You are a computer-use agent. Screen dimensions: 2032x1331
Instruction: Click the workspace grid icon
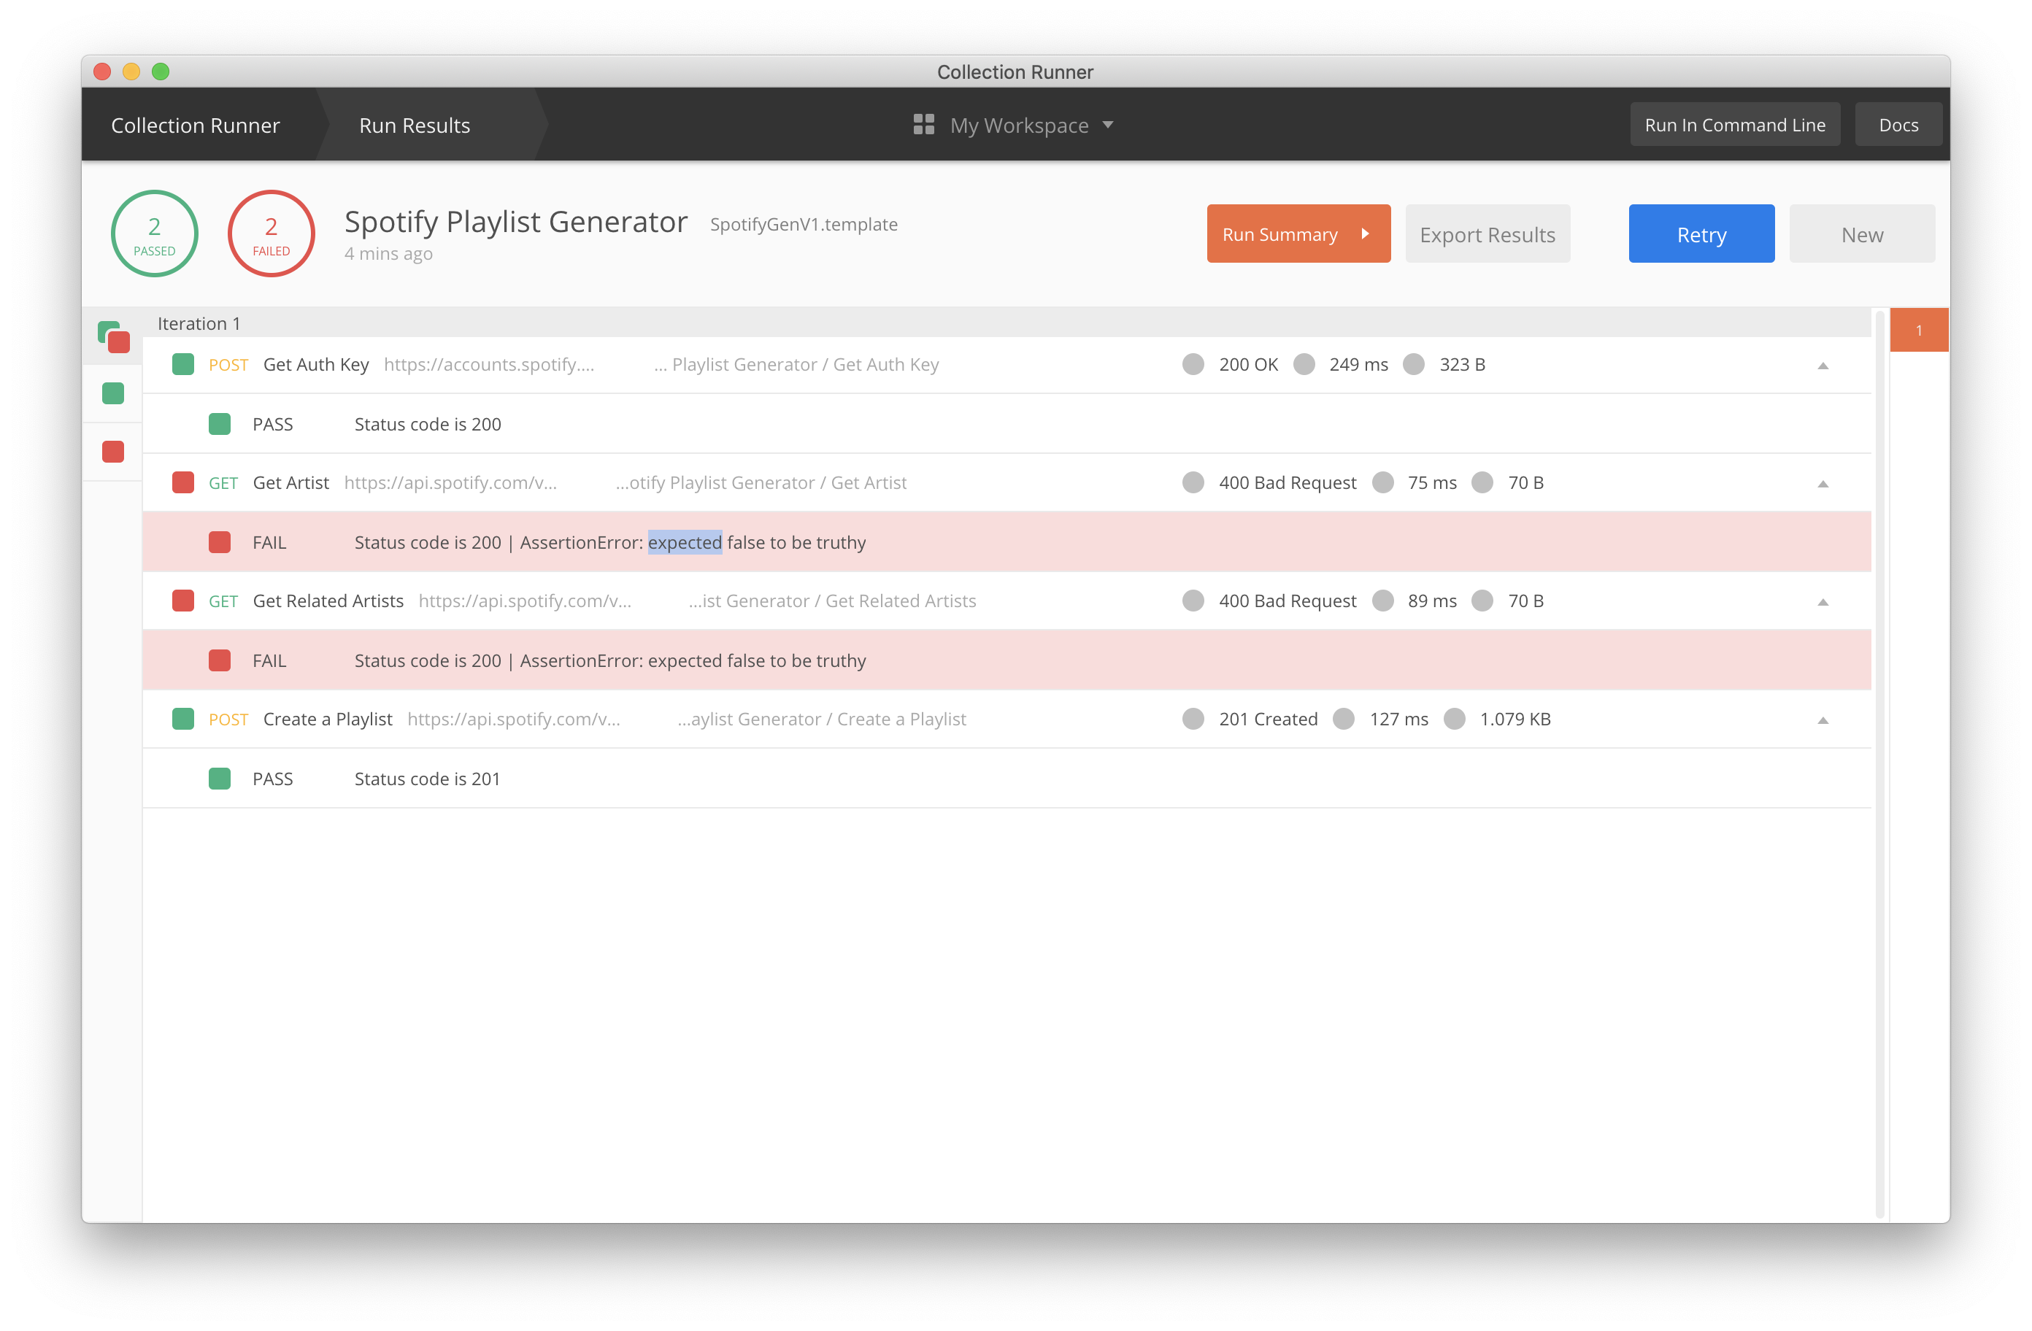[x=923, y=125]
